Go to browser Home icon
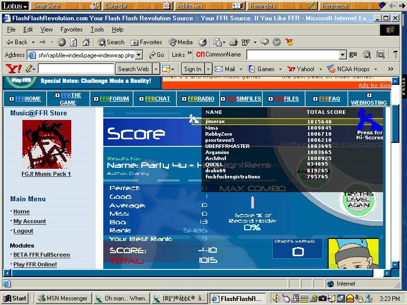 pyautogui.click(x=86, y=42)
